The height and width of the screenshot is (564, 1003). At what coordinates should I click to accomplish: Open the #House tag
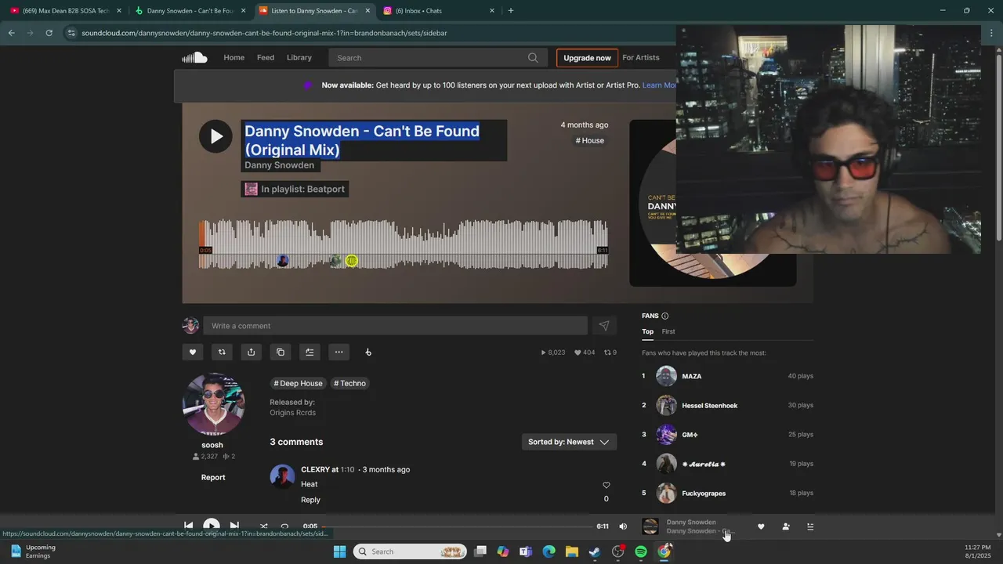590,140
